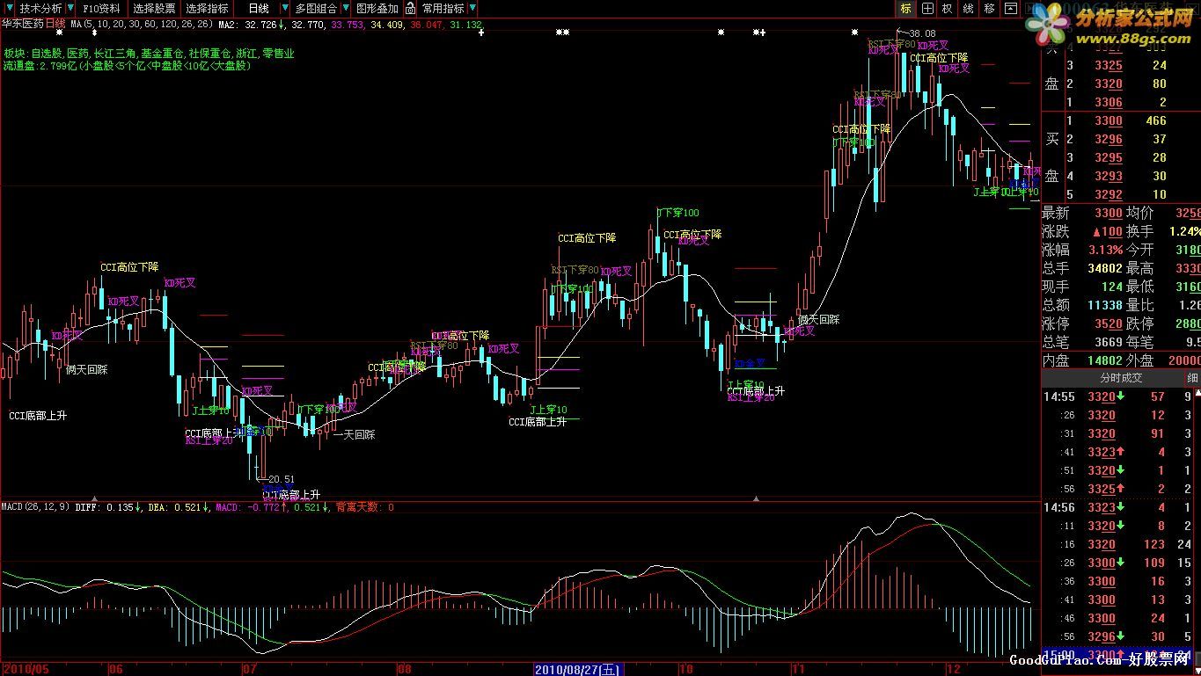The image size is (1201, 676).
Task: Expand the dropdown arrow next to 技术分析
Action: pyautogui.click(x=69, y=9)
